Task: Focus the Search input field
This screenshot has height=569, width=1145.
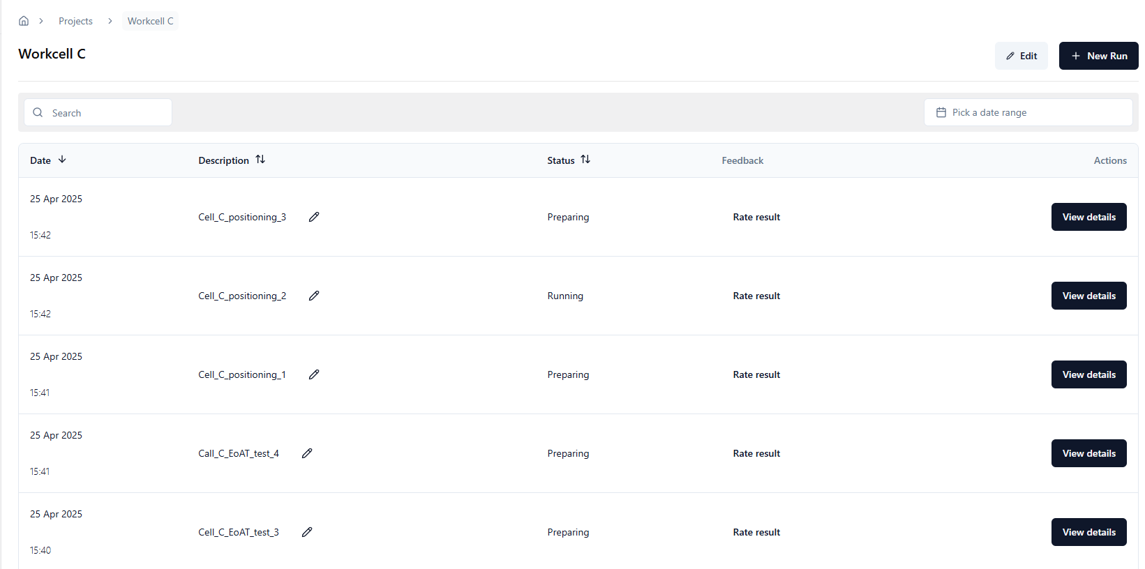Action: [98, 112]
